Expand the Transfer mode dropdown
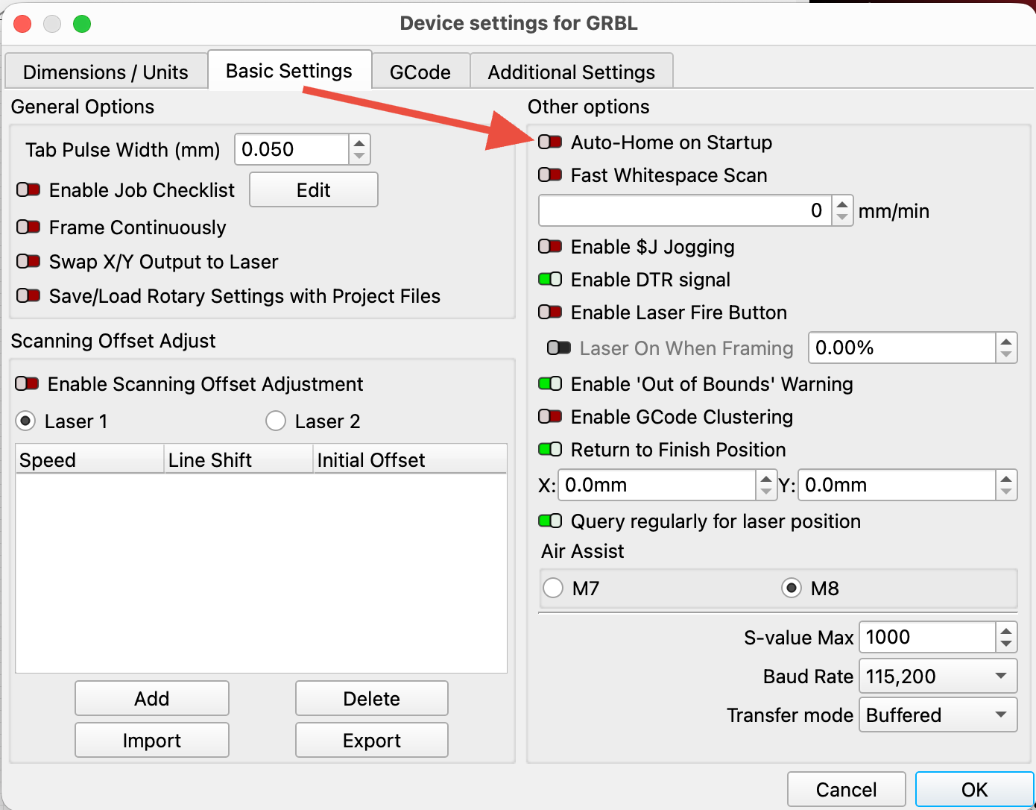This screenshot has height=810, width=1036. coord(938,715)
